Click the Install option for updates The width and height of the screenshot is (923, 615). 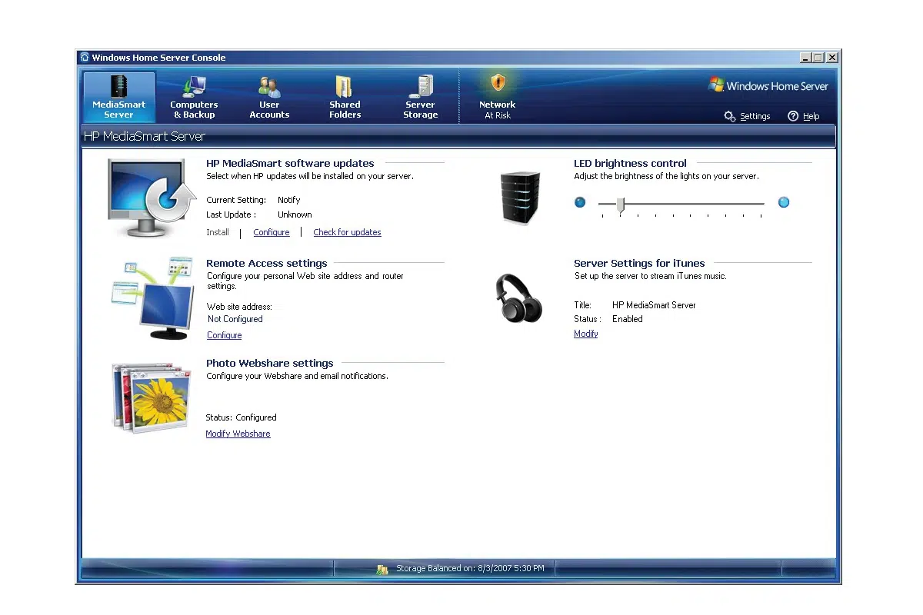(x=218, y=232)
